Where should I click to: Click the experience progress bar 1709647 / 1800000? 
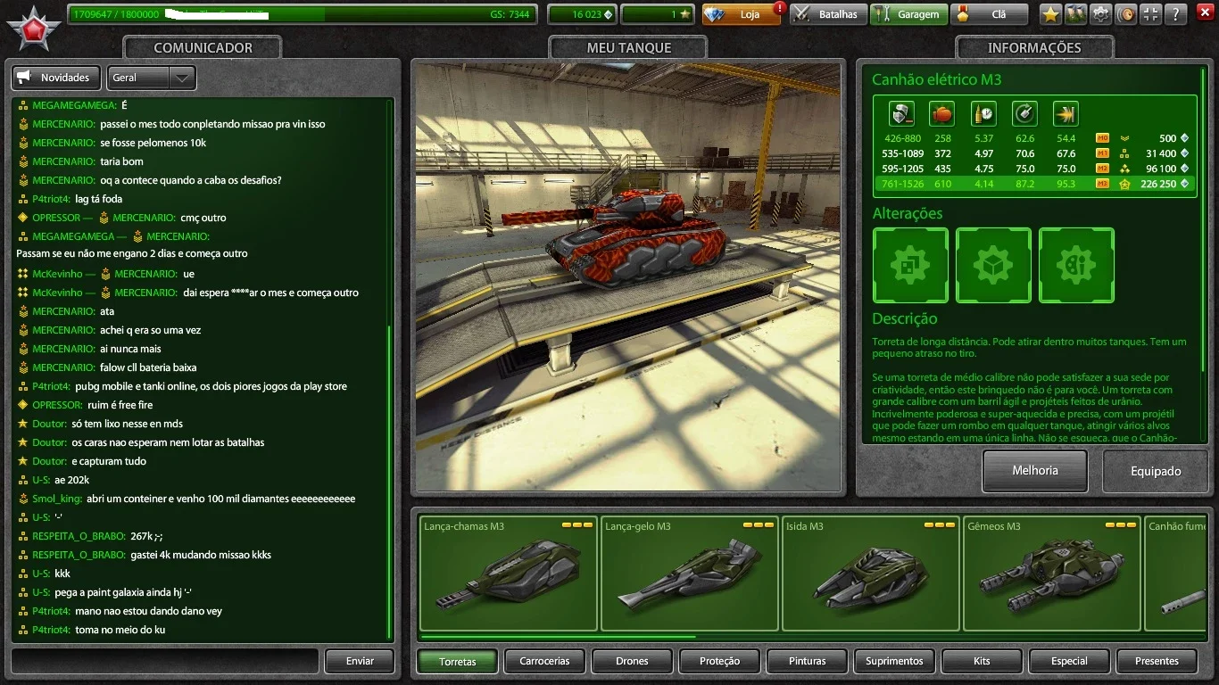tap(302, 14)
